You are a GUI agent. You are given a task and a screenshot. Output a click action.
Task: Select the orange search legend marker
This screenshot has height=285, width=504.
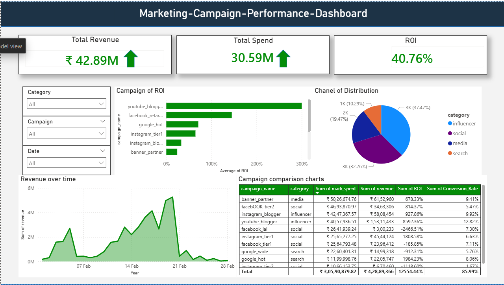click(450, 153)
